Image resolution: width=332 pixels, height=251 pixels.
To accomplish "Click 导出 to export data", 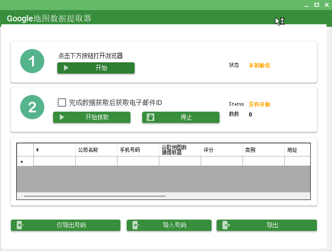I will (x=267, y=225).
